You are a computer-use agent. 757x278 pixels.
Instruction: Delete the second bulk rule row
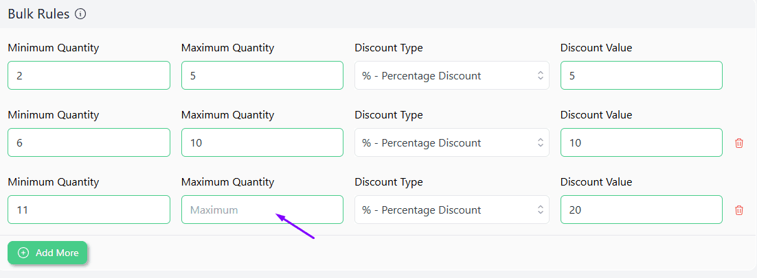pyautogui.click(x=738, y=143)
